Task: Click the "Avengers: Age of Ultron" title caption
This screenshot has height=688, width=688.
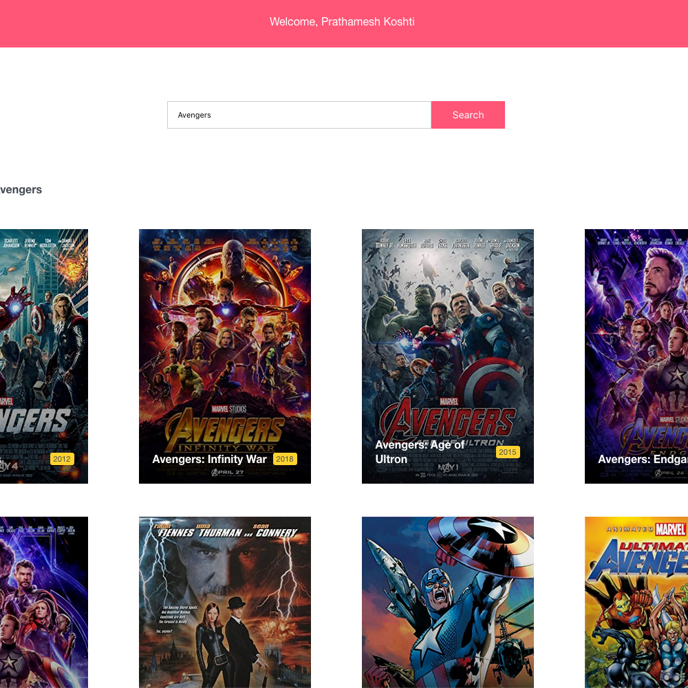Action: [x=420, y=452]
